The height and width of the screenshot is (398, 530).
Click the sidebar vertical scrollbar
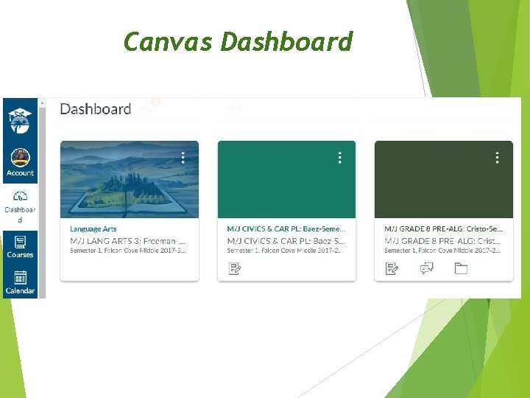click(42, 203)
